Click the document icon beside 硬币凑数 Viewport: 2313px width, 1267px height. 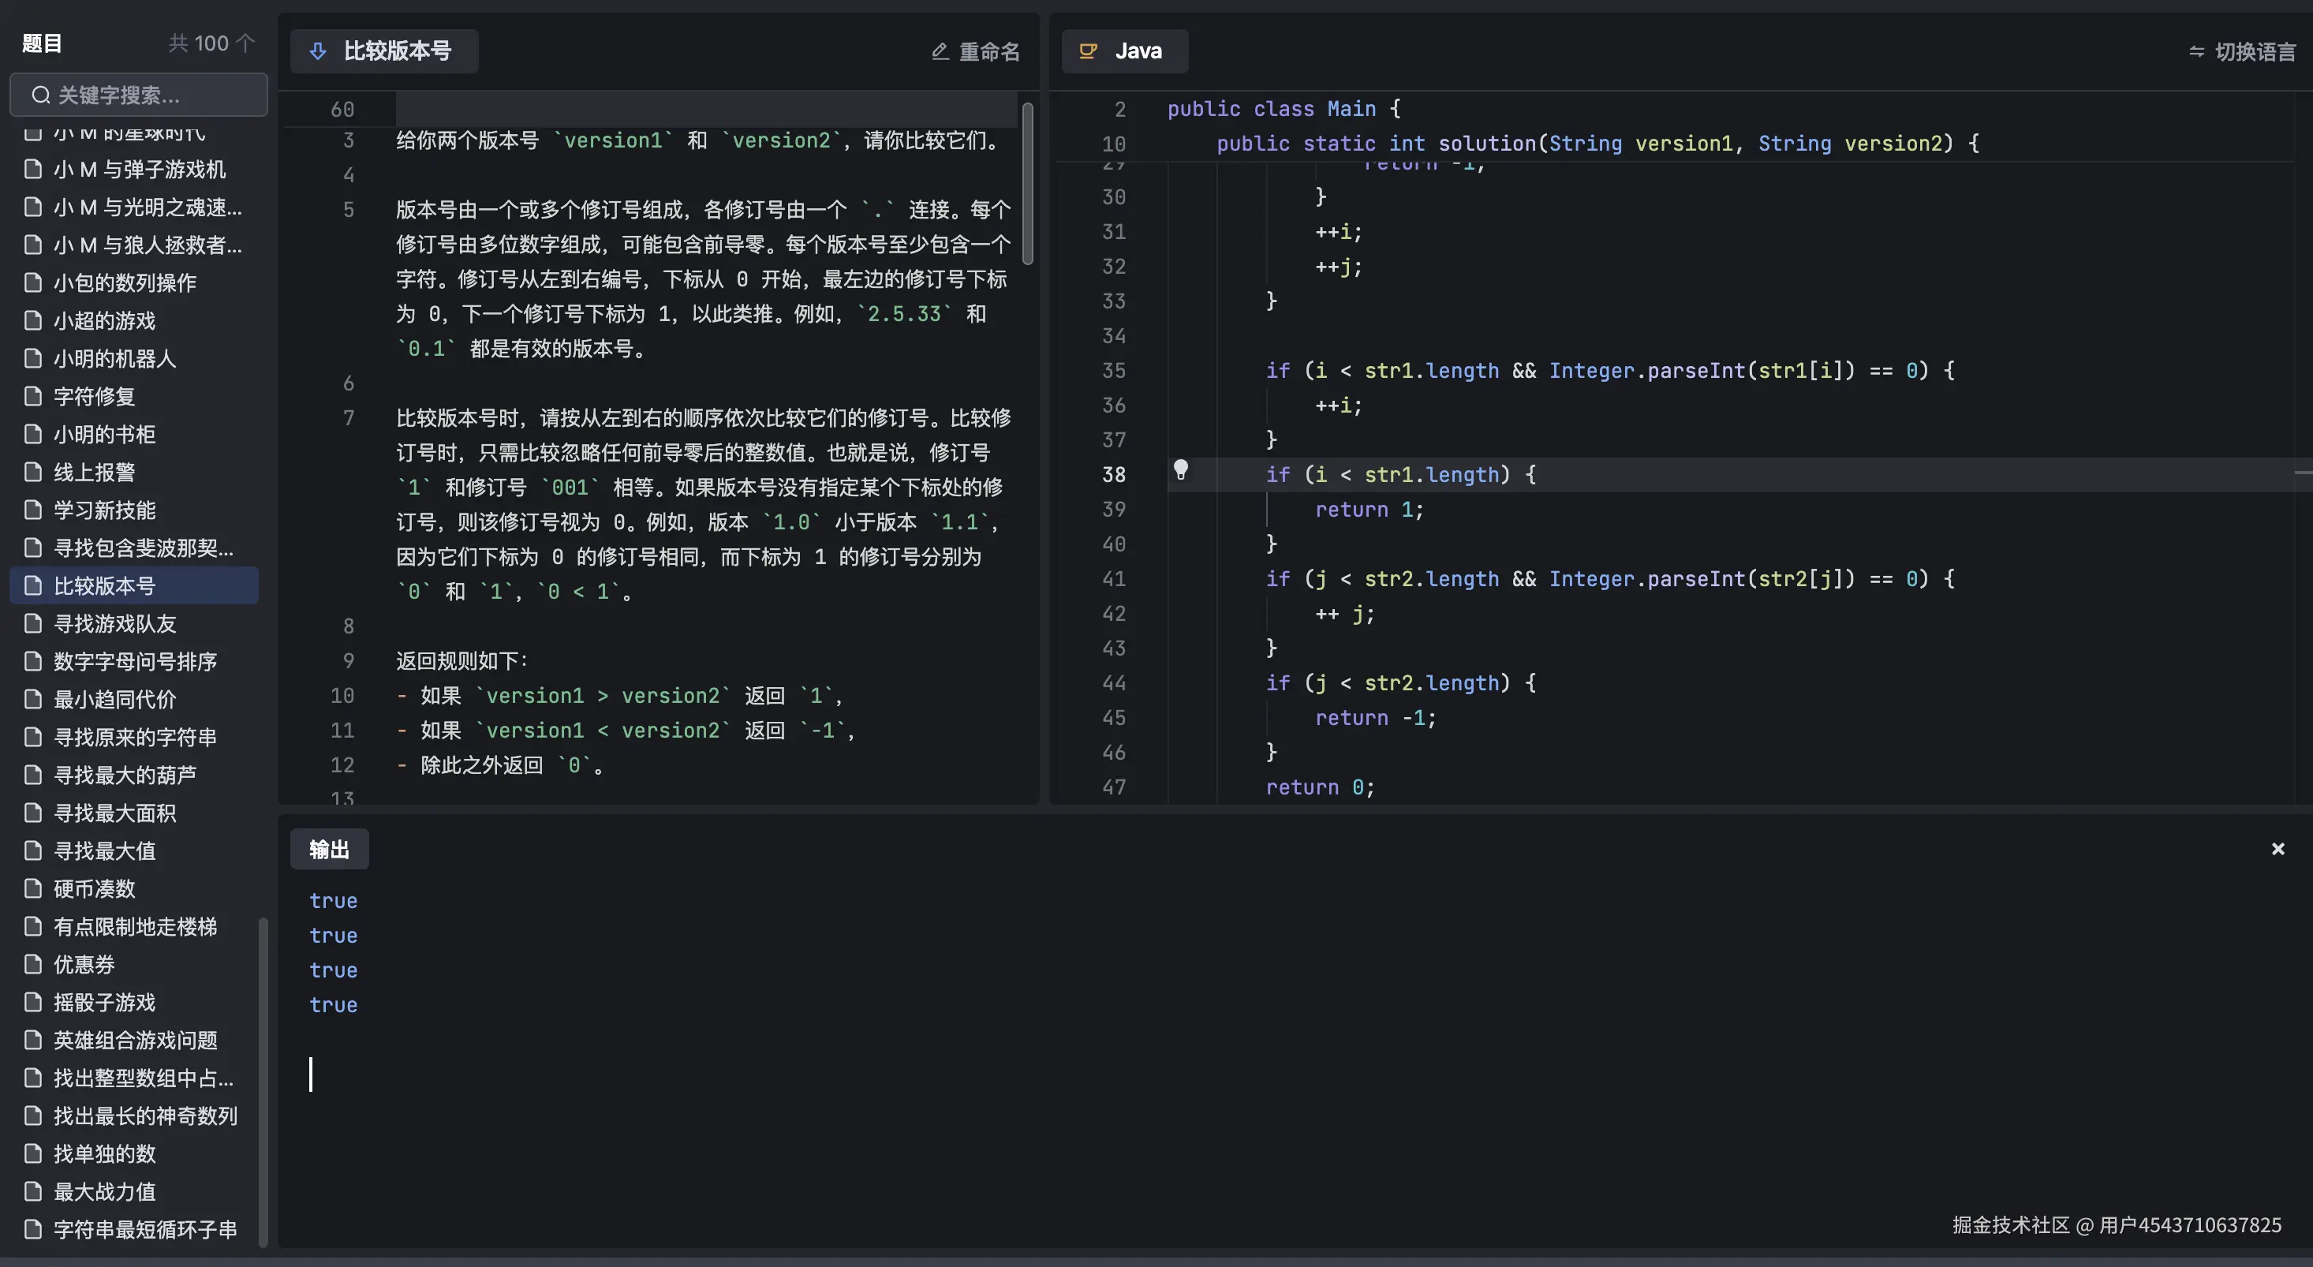pyautogui.click(x=32, y=888)
